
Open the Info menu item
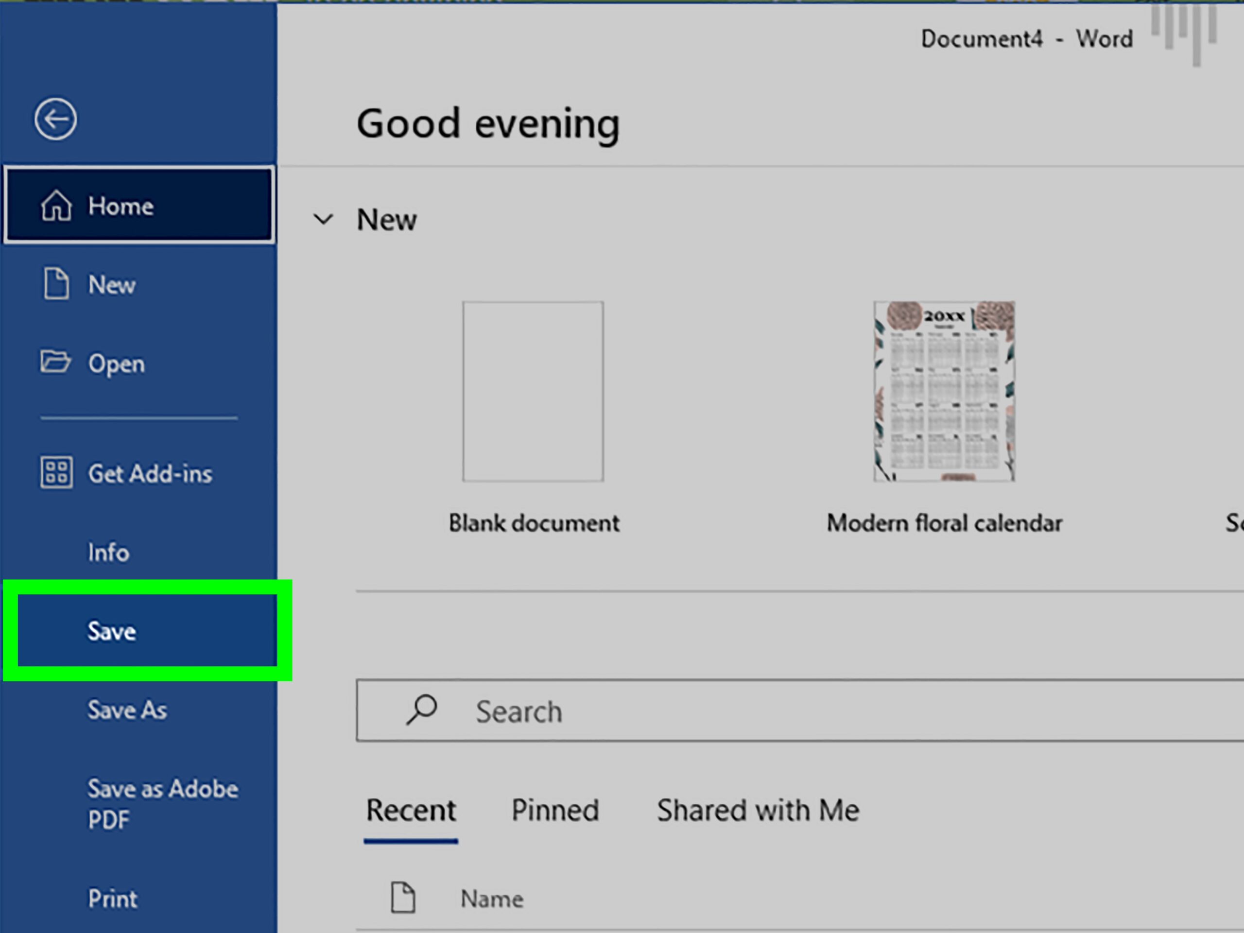[x=108, y=552]
